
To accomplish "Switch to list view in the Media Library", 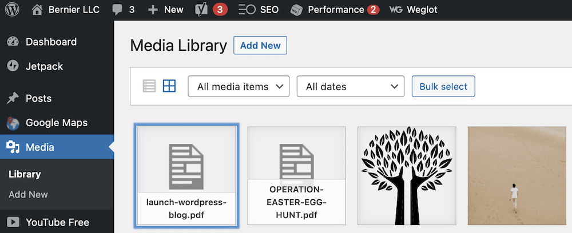I will tap(149, 86).
